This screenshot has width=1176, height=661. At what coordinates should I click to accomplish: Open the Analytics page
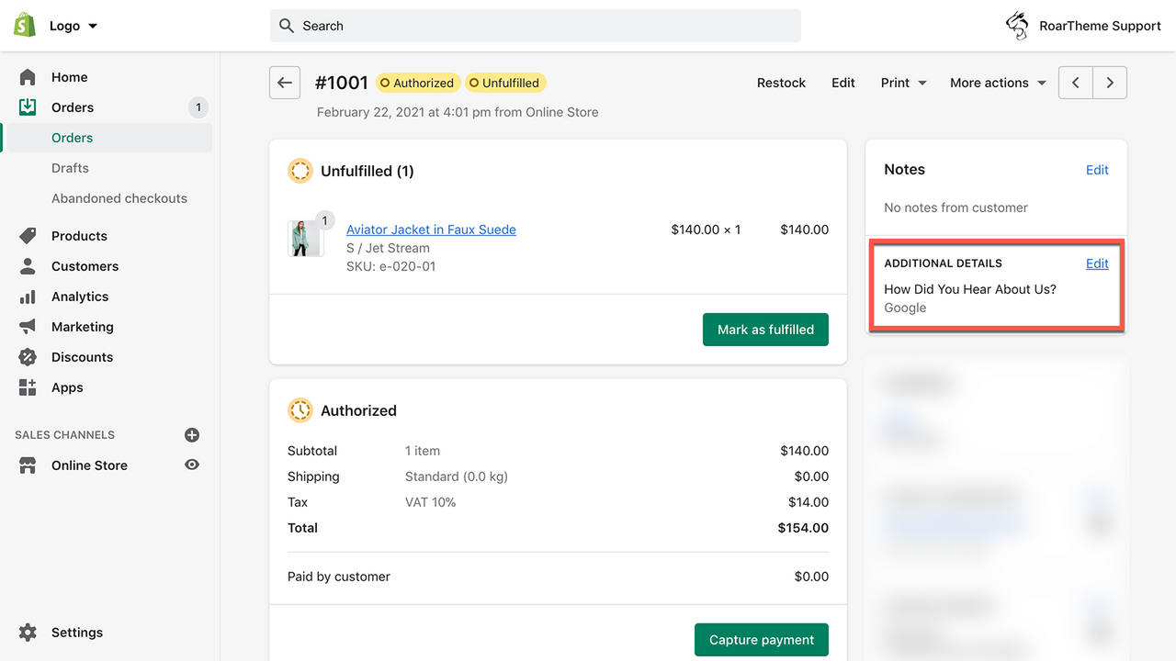pyautogui.click(x=80, y=297)
